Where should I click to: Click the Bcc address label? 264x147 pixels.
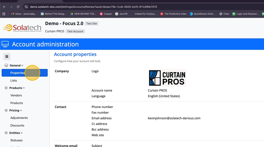(x=100, y=129)
